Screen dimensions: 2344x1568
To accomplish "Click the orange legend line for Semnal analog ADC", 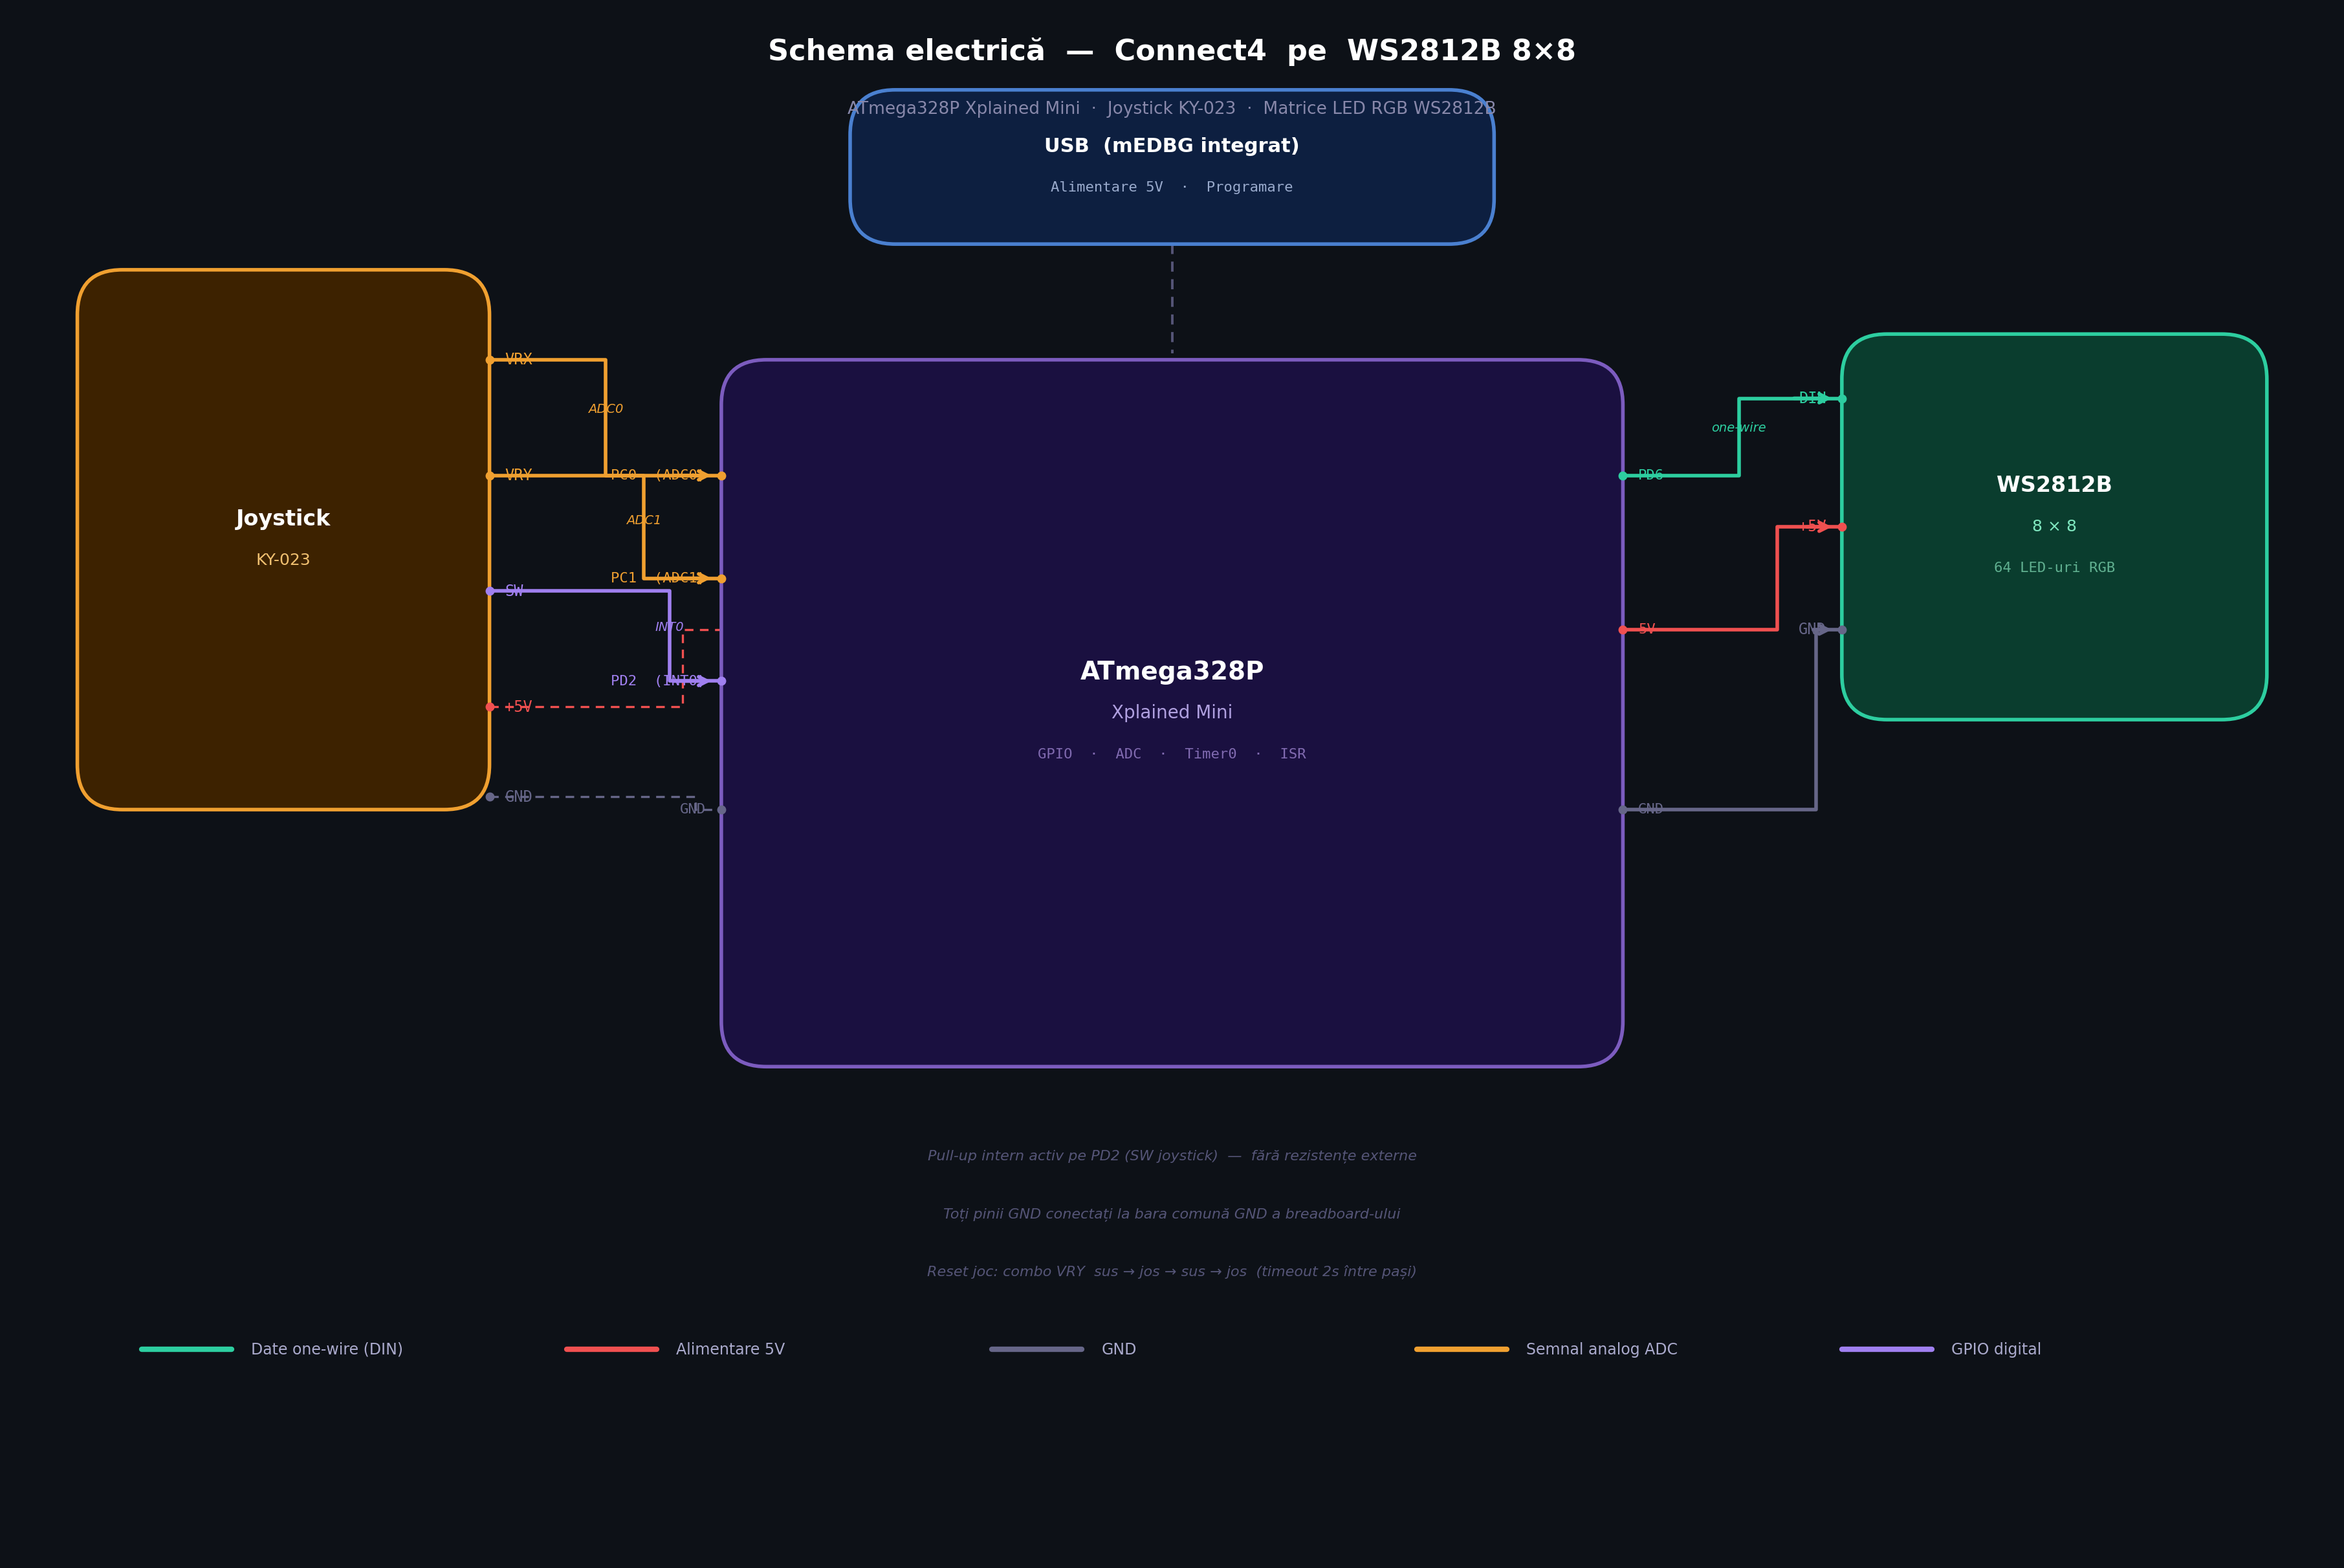I will click(x=1462, y=1349).
